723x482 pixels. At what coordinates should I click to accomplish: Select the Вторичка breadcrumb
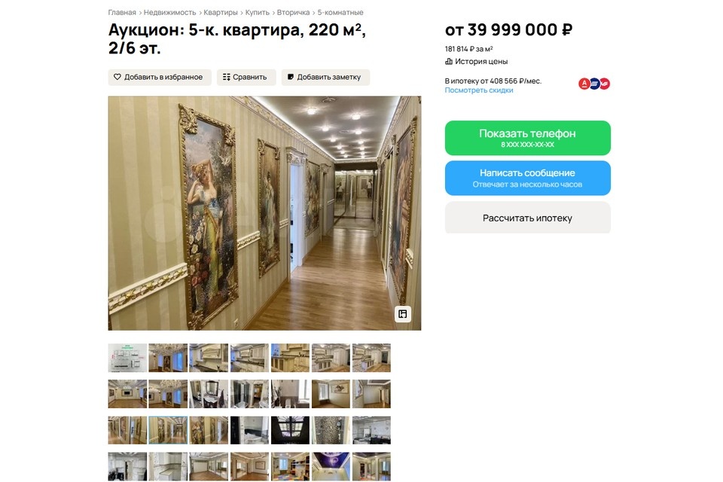pos(293,13)
